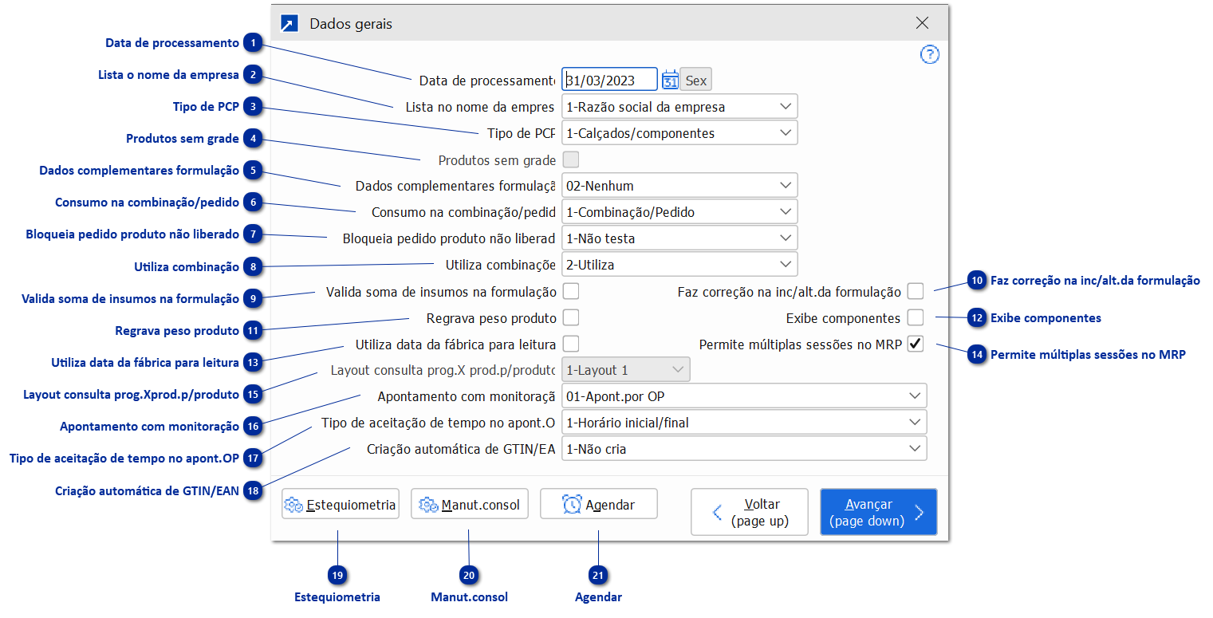Click the blue help question mark icon
Screen dimensions: 1213x618
(930, 54)
